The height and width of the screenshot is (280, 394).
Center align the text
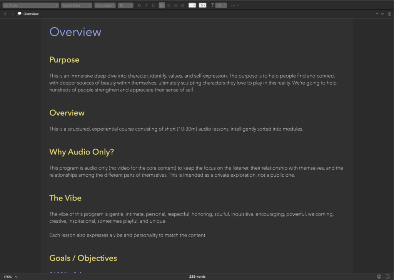[x=169, y=5]
